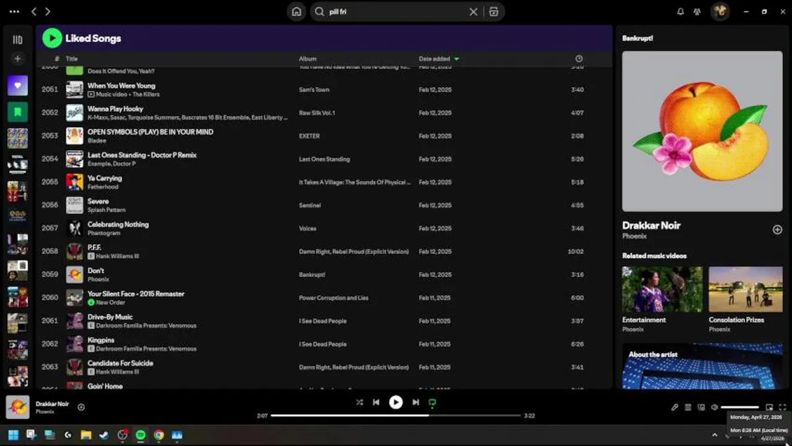The image size is (792, 446).
Task: Open Friend Activity icon
Action: click(697, 12)
